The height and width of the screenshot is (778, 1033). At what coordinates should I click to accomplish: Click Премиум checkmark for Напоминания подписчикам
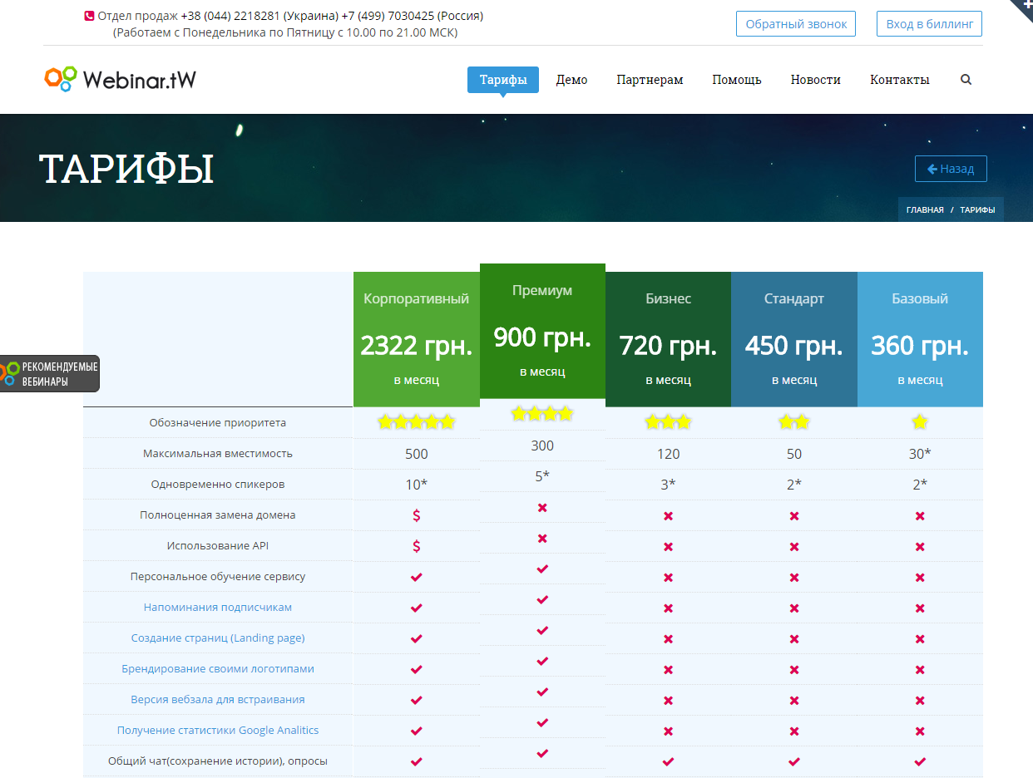[542, 599]
